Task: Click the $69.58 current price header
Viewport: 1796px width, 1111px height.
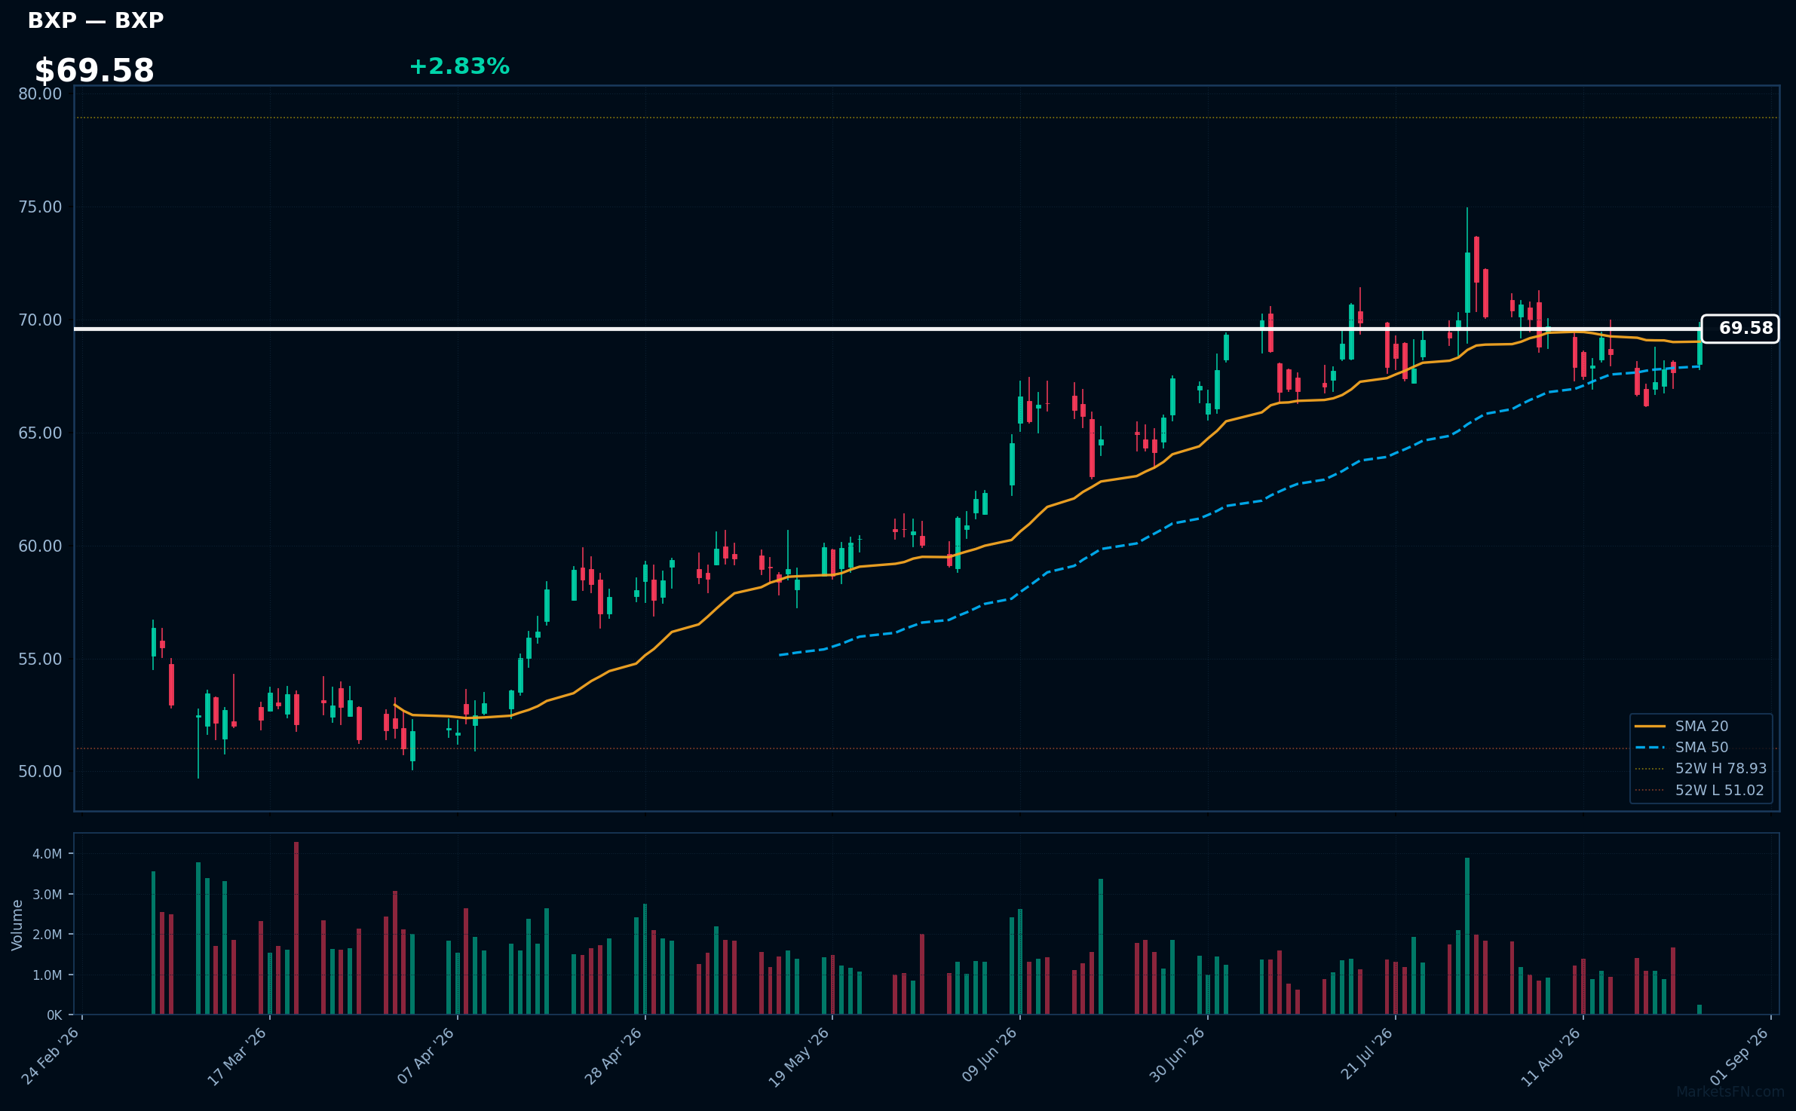Action: coord(94,71)
